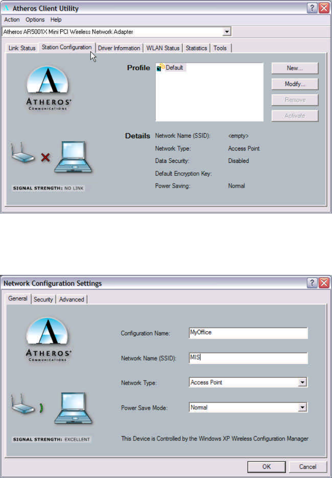Click router icon in Network Configuration Settings
This screenshot has height=478, width=332.
click(x=24, y=404)
